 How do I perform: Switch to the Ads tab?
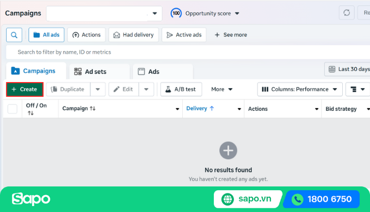point(163,71)
